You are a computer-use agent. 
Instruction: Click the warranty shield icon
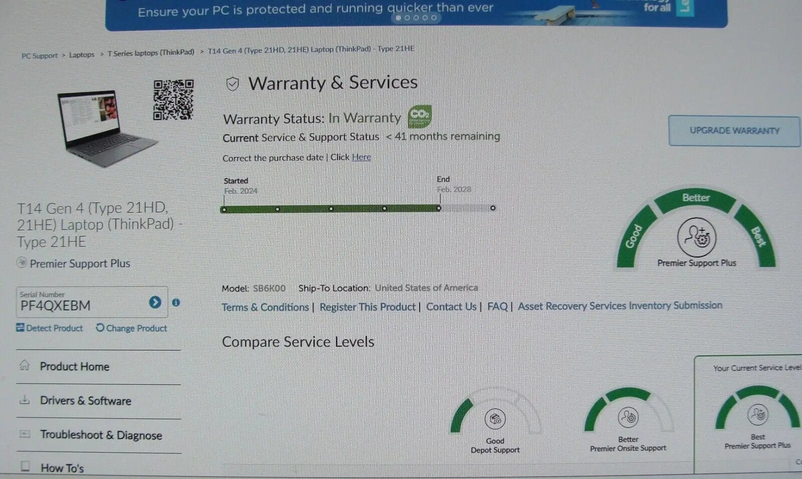pos(232,84)
